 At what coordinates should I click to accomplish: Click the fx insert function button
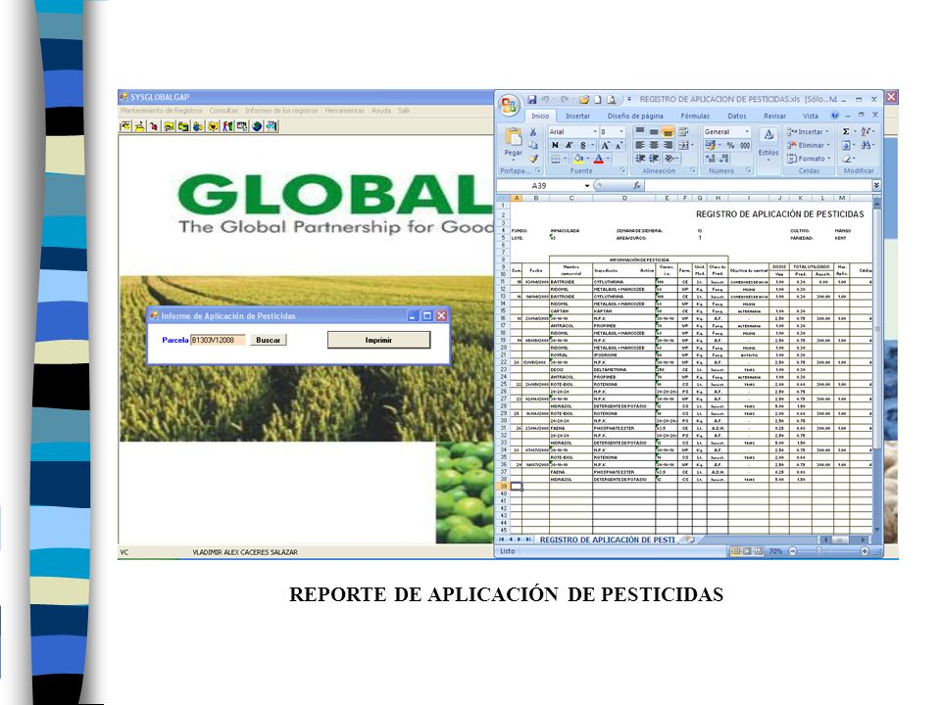click(x=637, y=186)
